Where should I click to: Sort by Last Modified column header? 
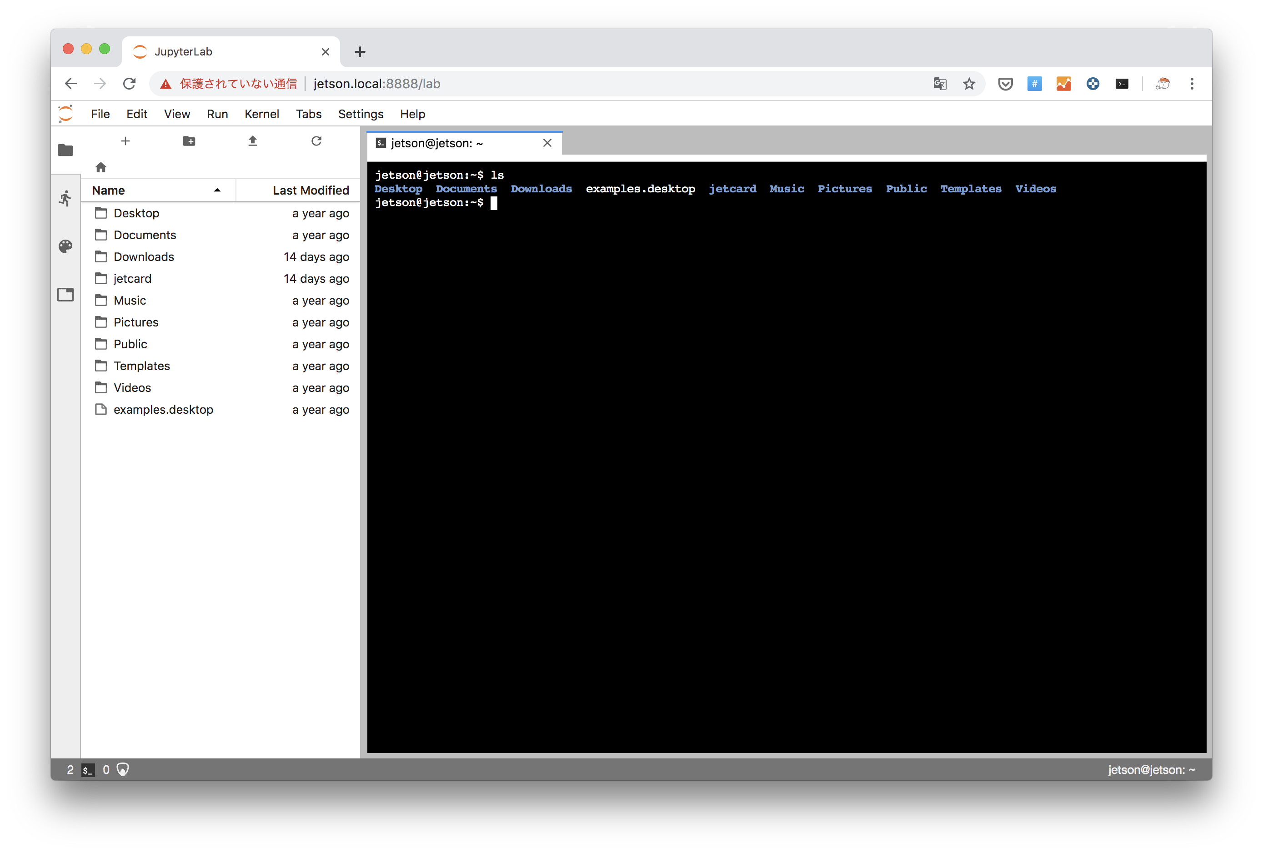pyautogui.click(x=311, y=190)
